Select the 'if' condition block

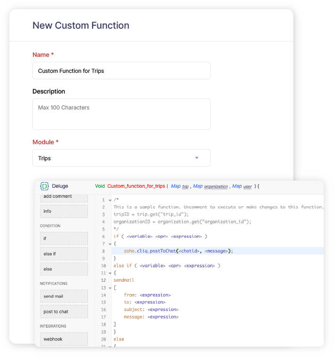point(64,238)
